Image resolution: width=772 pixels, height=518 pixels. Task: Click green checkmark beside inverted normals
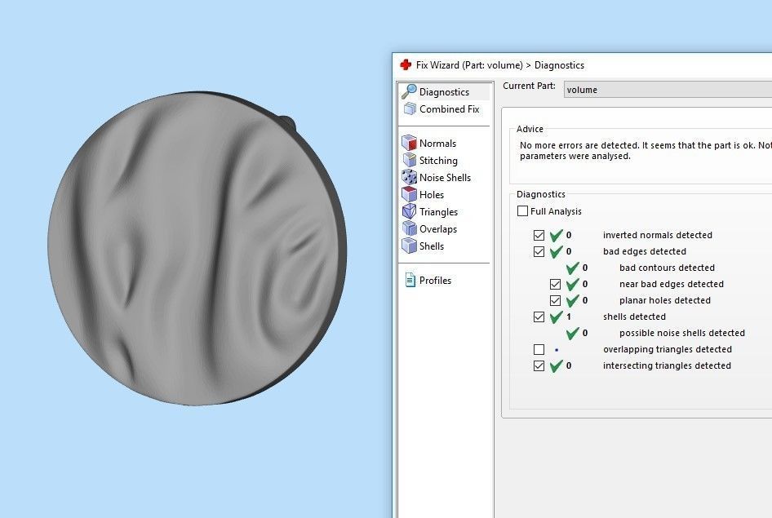pos(557,235)
